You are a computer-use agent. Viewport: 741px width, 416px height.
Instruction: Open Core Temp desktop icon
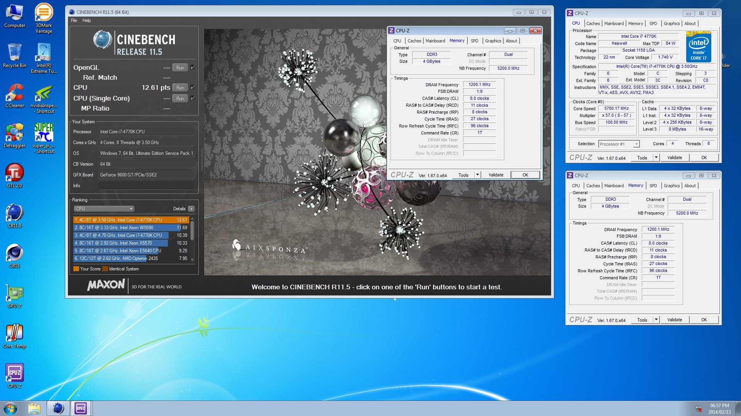(15, 336)
